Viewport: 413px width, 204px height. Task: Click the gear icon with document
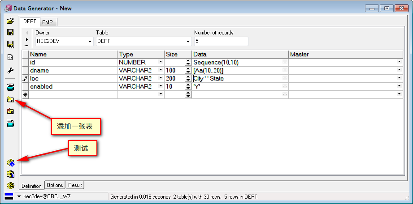[x=10, y=174]
